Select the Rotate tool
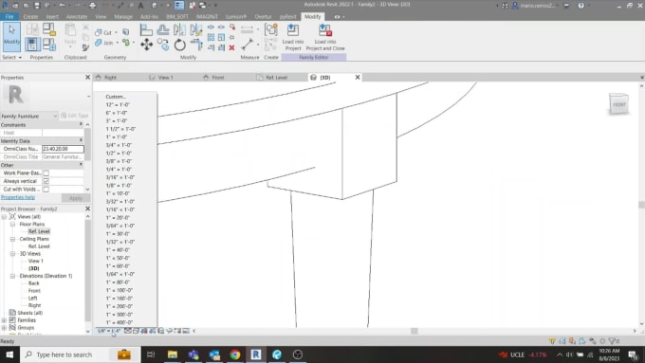 (180, 45)
